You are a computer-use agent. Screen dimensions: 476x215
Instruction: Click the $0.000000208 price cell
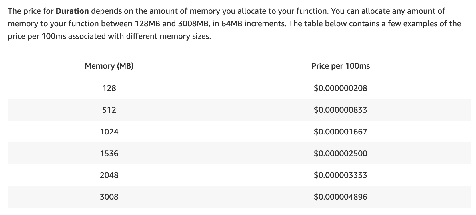point(340,88)
